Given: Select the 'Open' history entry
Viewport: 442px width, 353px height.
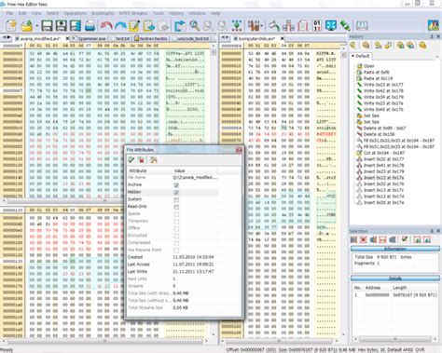Looking at the screenshot, I should 368,66.
